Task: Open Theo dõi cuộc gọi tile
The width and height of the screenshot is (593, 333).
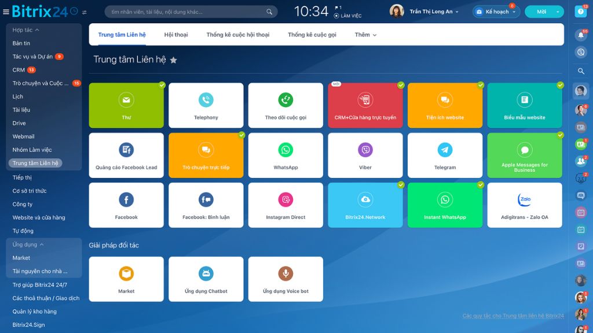Action: (x=285, y=105)
